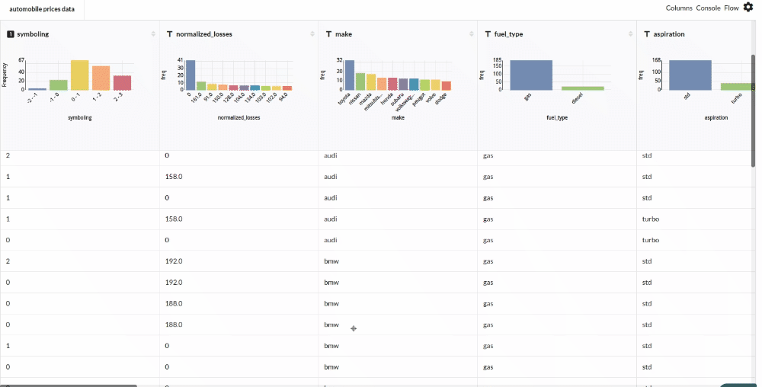
Task: Click the text type icon beside aspiration
Action: (647, 34)
